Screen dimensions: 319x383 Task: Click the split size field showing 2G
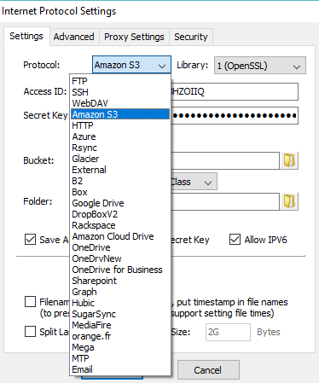pos(228,332)
